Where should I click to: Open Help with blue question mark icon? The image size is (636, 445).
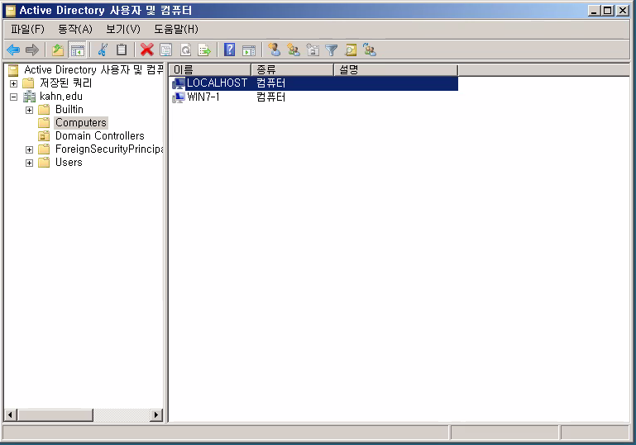click(230, 50)
